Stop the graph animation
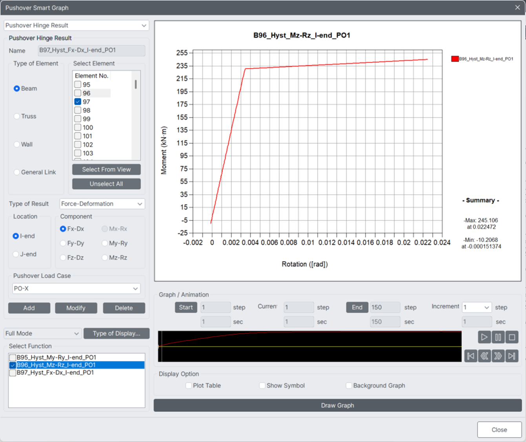Viewport: 526px width, 442px height. tap(512, 337)
